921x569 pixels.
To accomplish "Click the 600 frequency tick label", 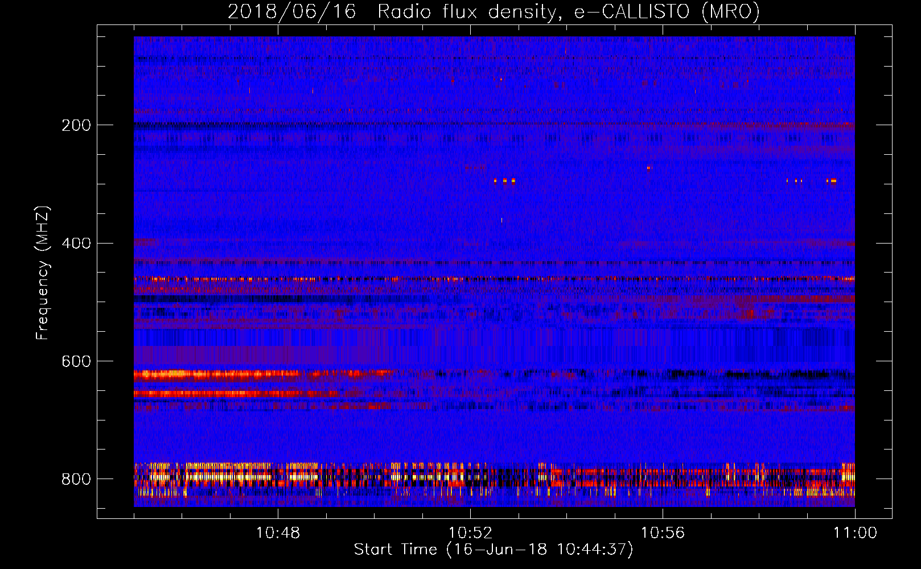I will click(76, 362).
